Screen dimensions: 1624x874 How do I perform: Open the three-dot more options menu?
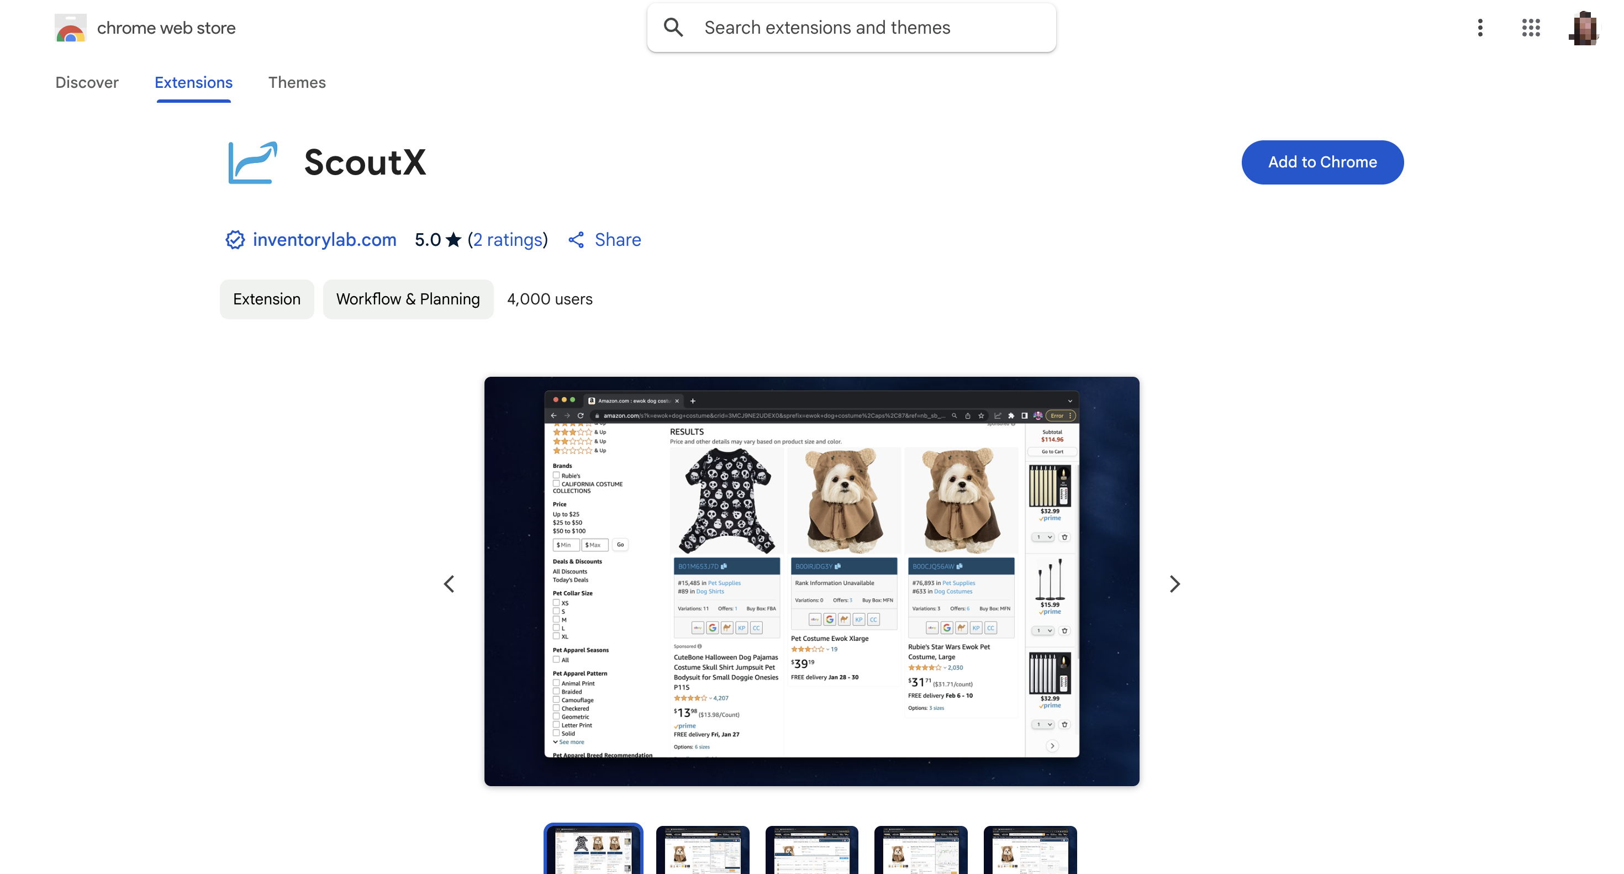[1480, 27]
